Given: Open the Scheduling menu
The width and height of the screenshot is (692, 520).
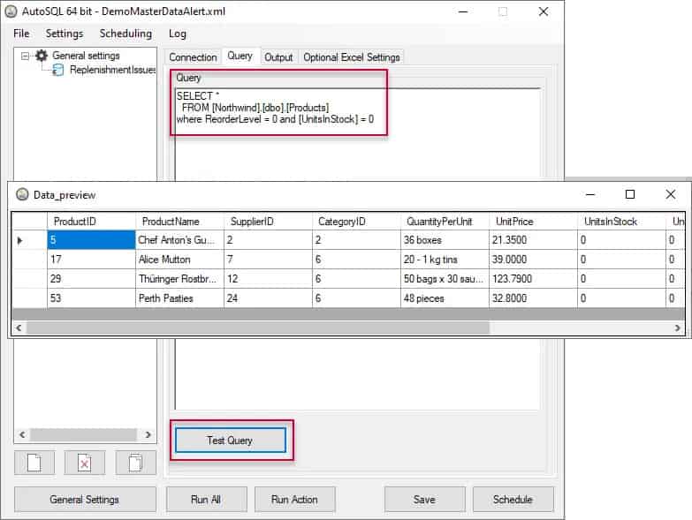Looking at the screenshot, I should (x=125, y=34).
